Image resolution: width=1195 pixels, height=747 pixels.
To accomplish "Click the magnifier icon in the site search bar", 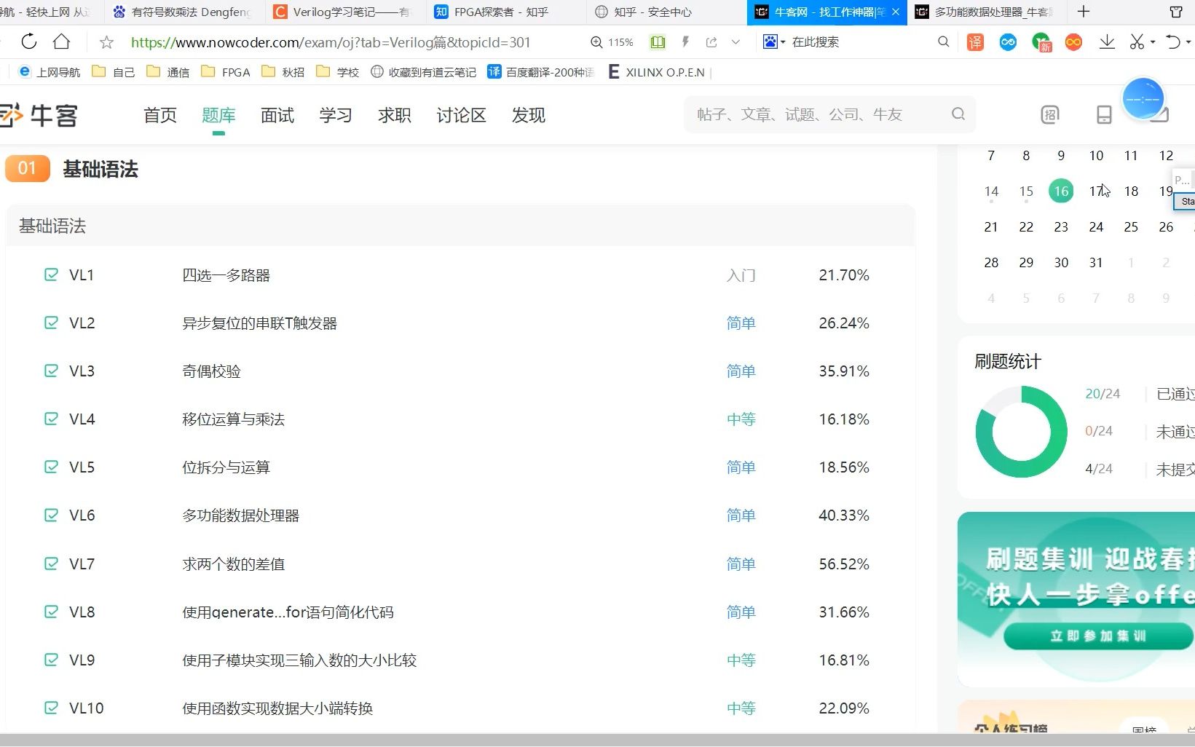I will pos(958,114).
